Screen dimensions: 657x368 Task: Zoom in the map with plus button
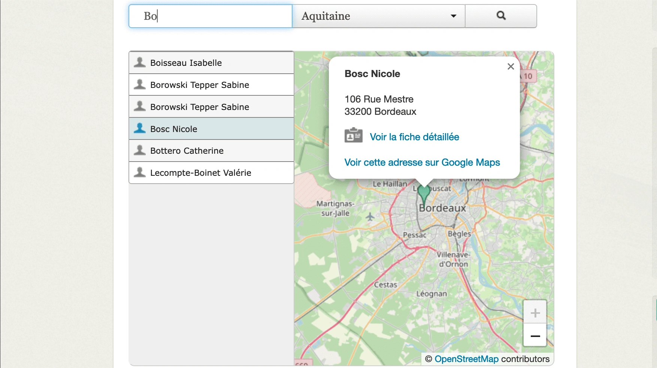[x=535, y=313]
